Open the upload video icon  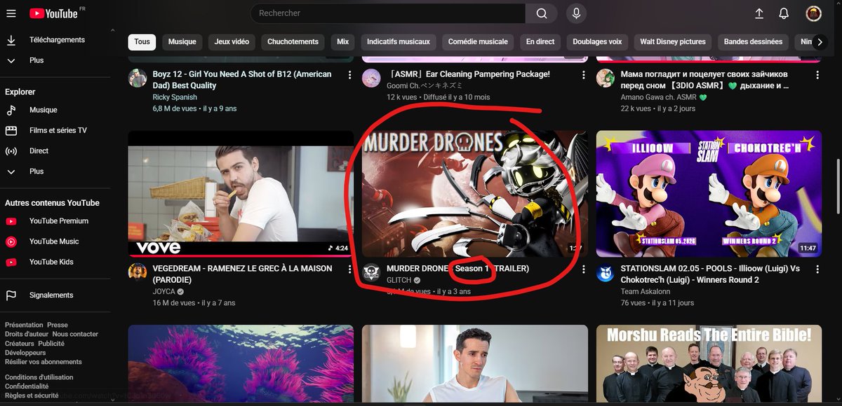(759, 13)
